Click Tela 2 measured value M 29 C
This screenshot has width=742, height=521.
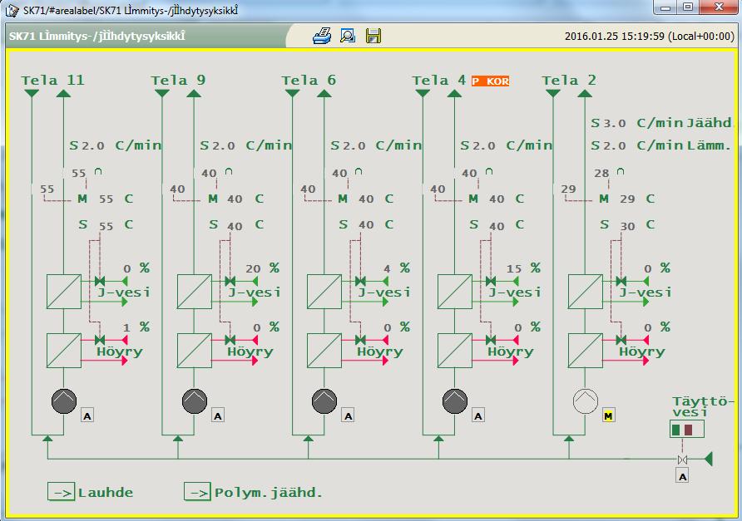pyautogui.click(x=627, y=199)
